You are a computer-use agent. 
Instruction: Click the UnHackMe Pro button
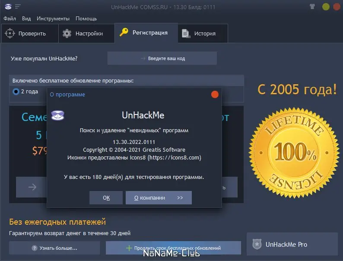click(292, 244)
